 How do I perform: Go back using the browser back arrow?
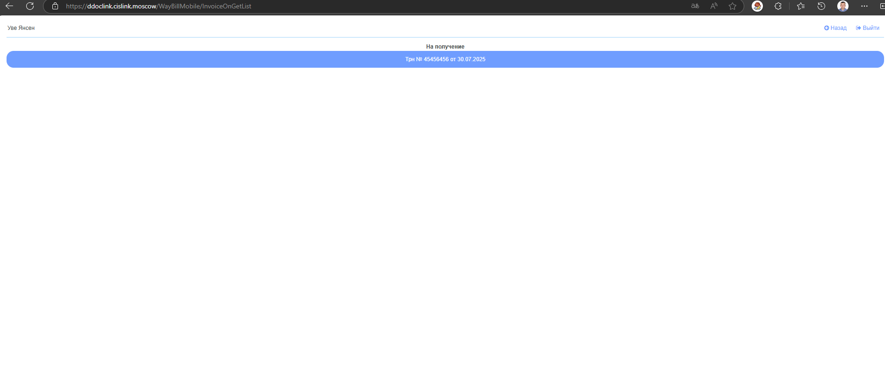[x=9, y=6]
